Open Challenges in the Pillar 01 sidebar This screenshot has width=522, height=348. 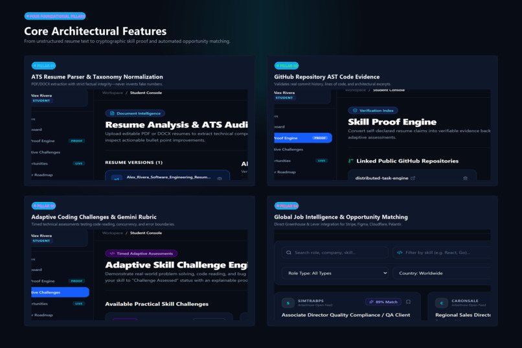click(x=46, y=152)
